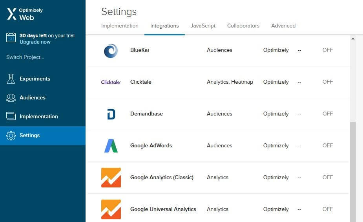Click the Experiments flask icon
This screenshot has width=363, height=222.
click(x=11, y=79)
